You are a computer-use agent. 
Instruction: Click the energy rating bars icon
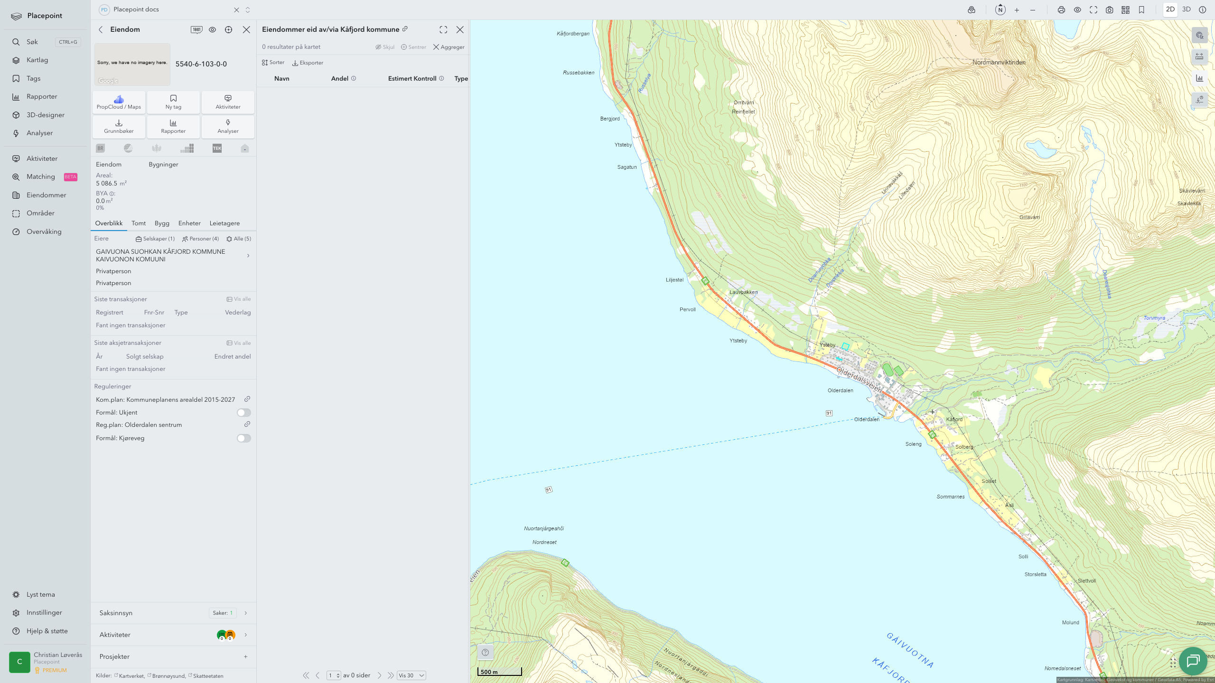pyautogui.click(x=187, y=148)
